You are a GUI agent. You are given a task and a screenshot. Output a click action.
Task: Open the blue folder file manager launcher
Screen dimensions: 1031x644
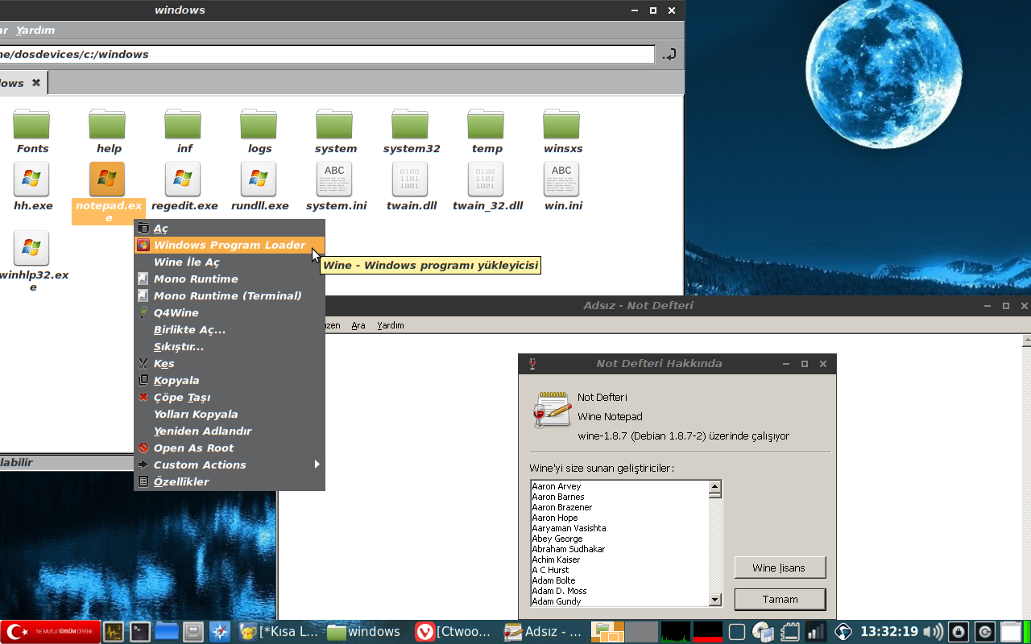click(167, 632)
